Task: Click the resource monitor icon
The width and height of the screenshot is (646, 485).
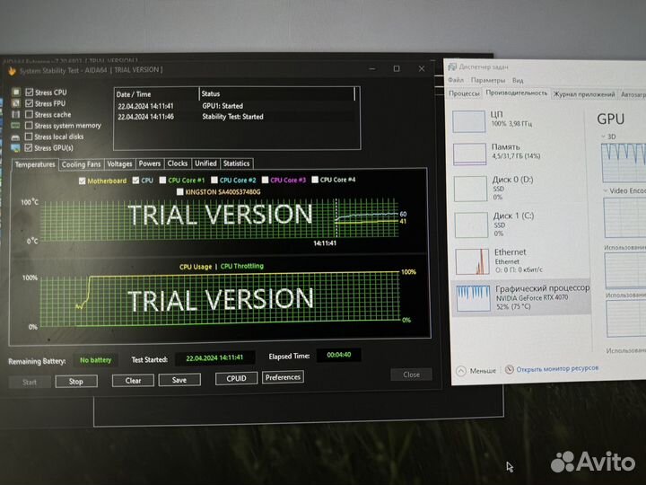Action: click(x=510, y=369)
